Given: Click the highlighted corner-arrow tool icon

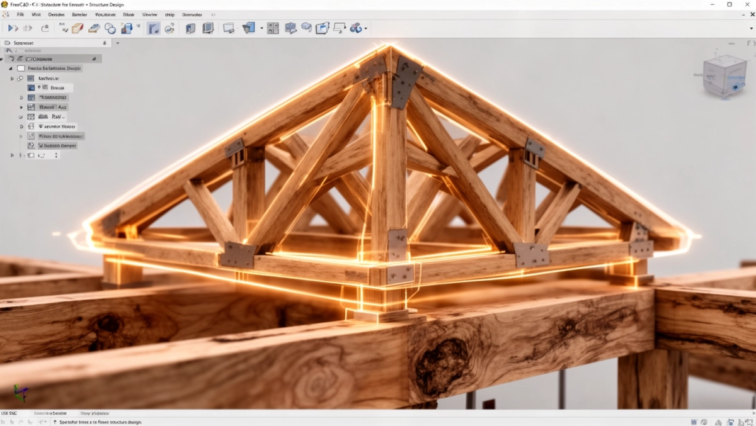Looking at the screenshot, I should click(153, 28).
